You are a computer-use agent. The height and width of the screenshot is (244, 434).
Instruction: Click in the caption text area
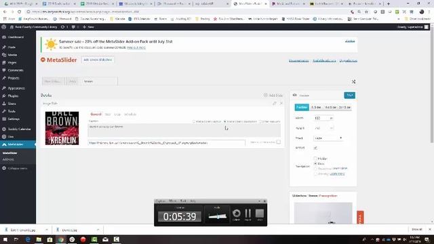pos(184,130)
